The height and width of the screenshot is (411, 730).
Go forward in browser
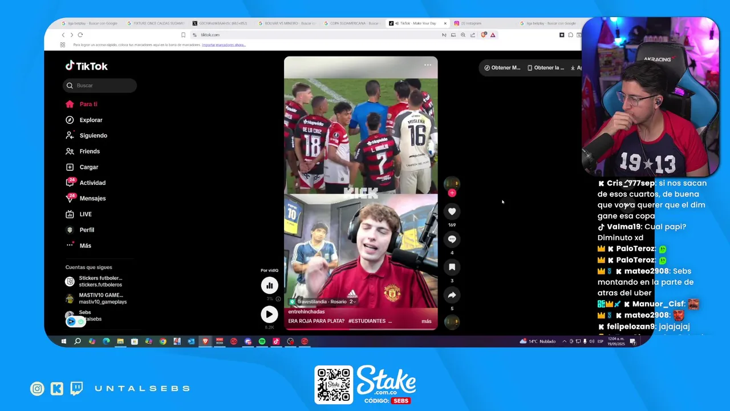[x=71, y=35]
